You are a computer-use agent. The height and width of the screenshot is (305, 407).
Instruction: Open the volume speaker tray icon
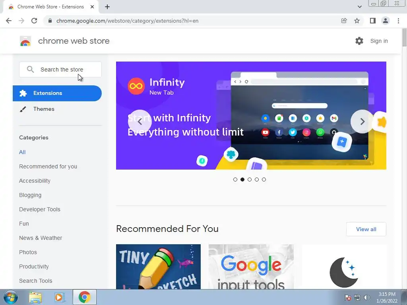click(x=367, y=297)
